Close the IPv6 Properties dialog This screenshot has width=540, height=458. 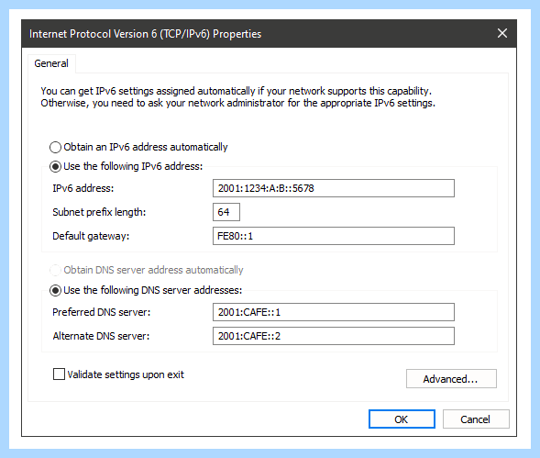click(502, 33)
